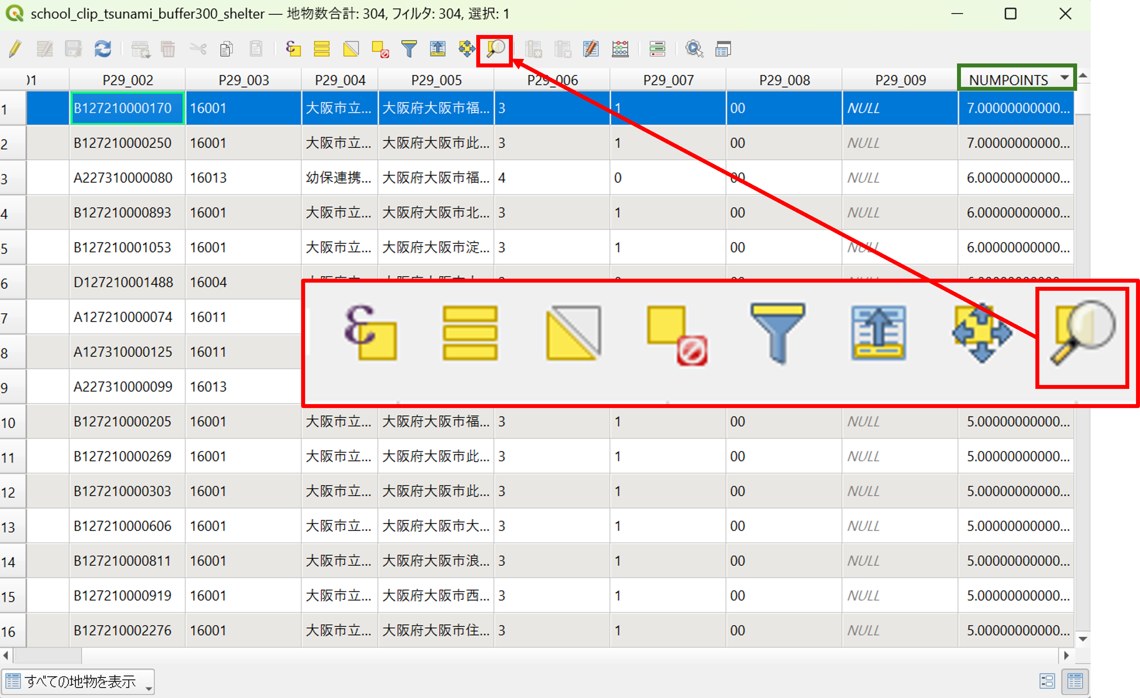This screenshot has width=1140, height=698.
Task: Open the すべての地物を表示 filter dropdown
Action: (x=78, y=682)
